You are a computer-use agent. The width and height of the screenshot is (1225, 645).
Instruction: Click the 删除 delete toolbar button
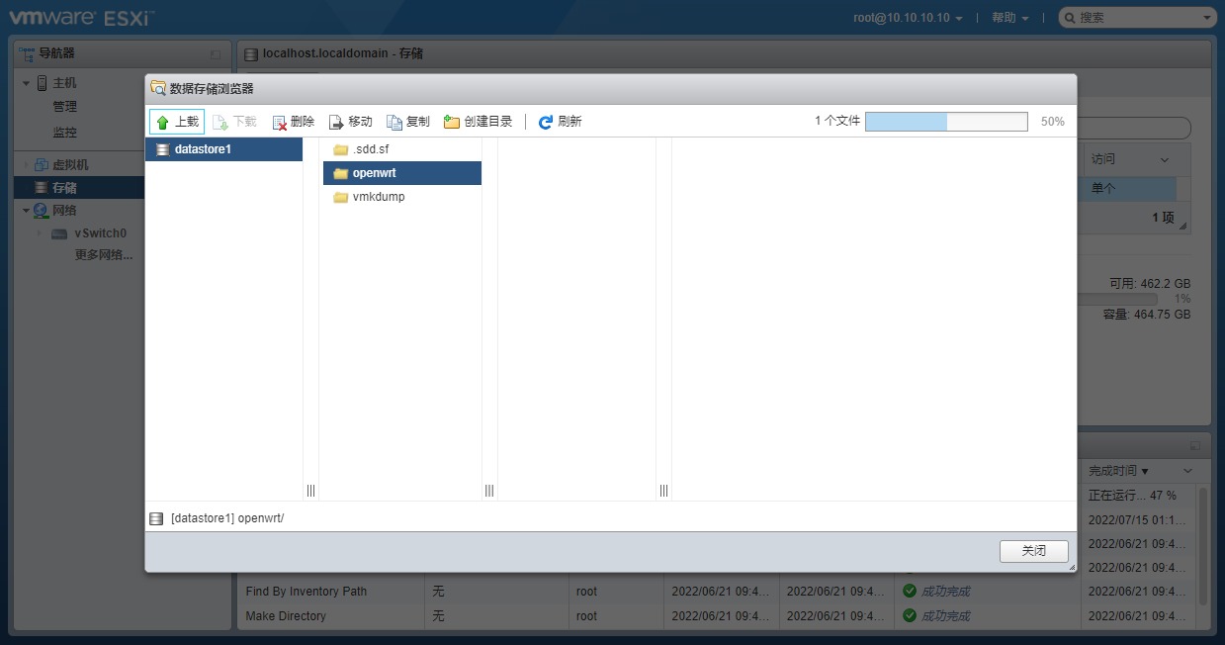click(294, 122)
